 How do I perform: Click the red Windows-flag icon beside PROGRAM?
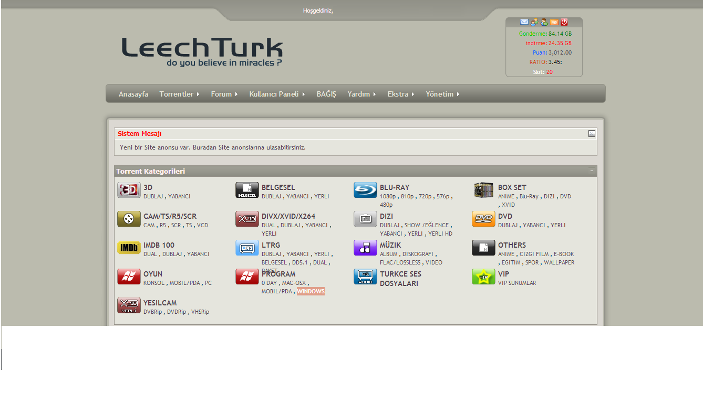247,277
